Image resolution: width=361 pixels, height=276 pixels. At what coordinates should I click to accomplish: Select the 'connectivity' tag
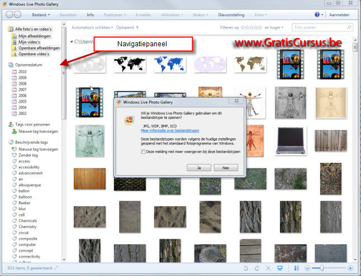[x=29, y=256]
